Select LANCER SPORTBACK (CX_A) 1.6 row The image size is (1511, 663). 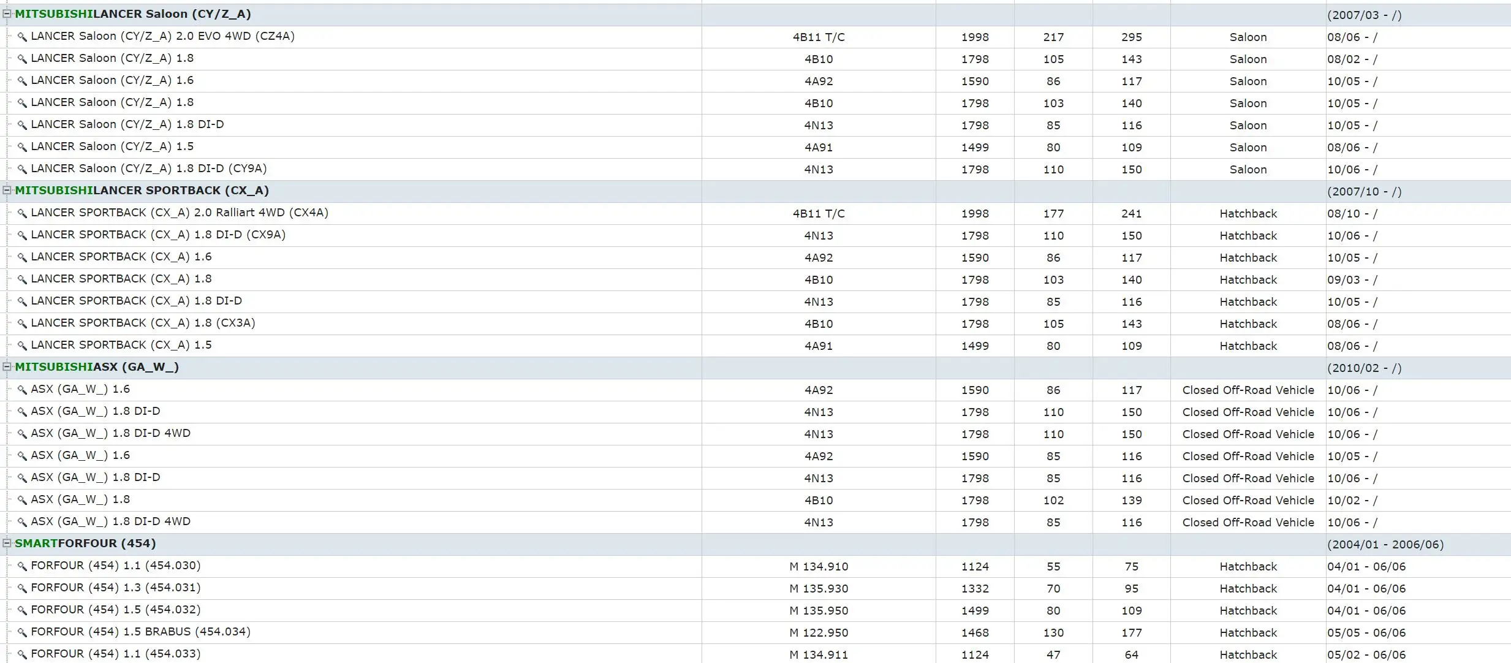click(x=755, y=257)
